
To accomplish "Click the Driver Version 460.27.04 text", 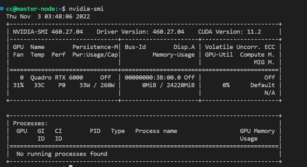I will [x=140, y=32].
